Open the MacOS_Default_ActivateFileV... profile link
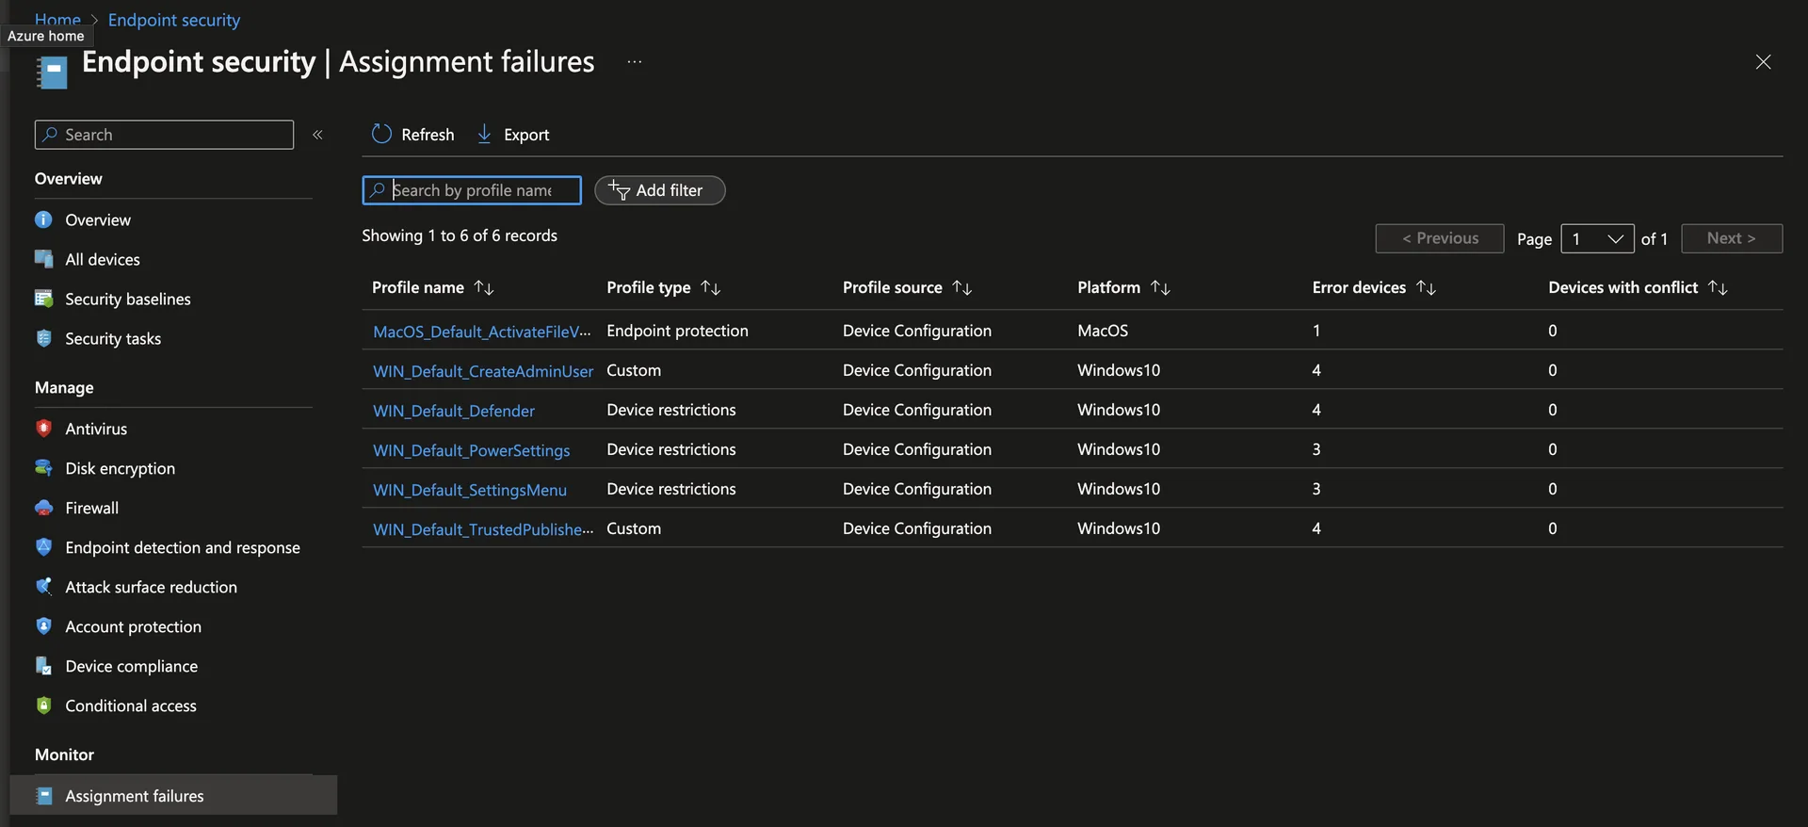 482,332
